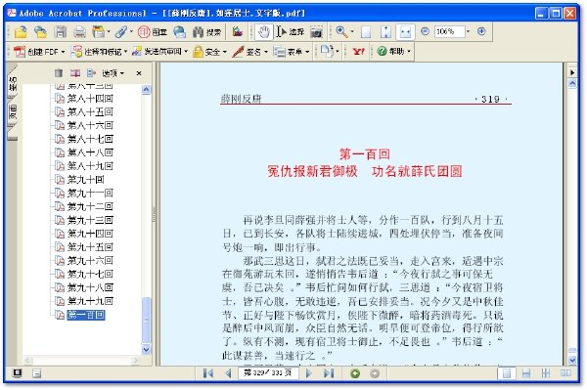Click the Save disk icon

[61, 32]
